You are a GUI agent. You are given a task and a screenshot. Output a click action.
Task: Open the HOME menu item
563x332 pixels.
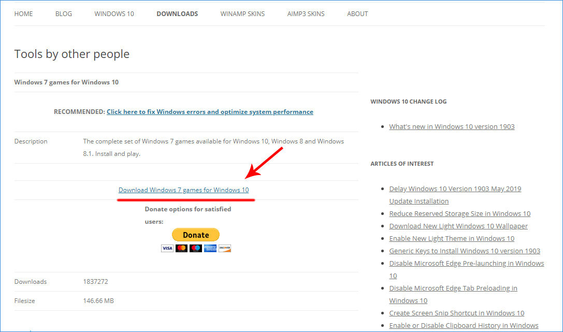point(23,13)
